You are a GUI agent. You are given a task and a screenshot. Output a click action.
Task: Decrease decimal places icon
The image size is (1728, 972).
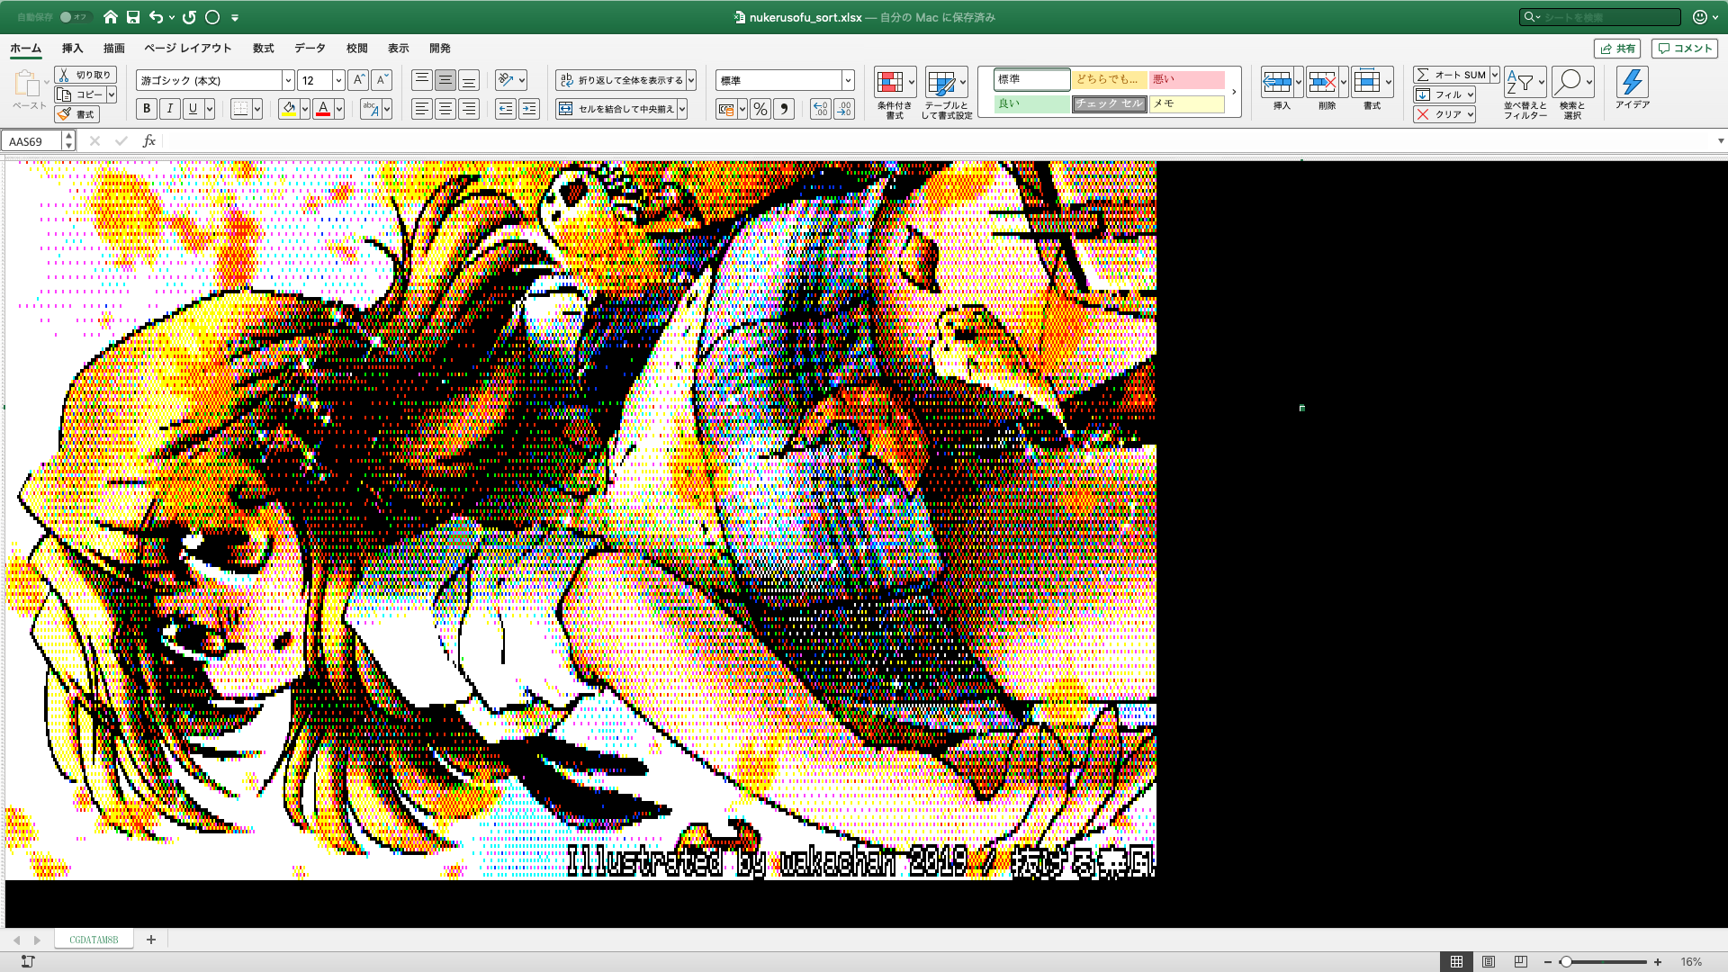[x=844, y=109]
